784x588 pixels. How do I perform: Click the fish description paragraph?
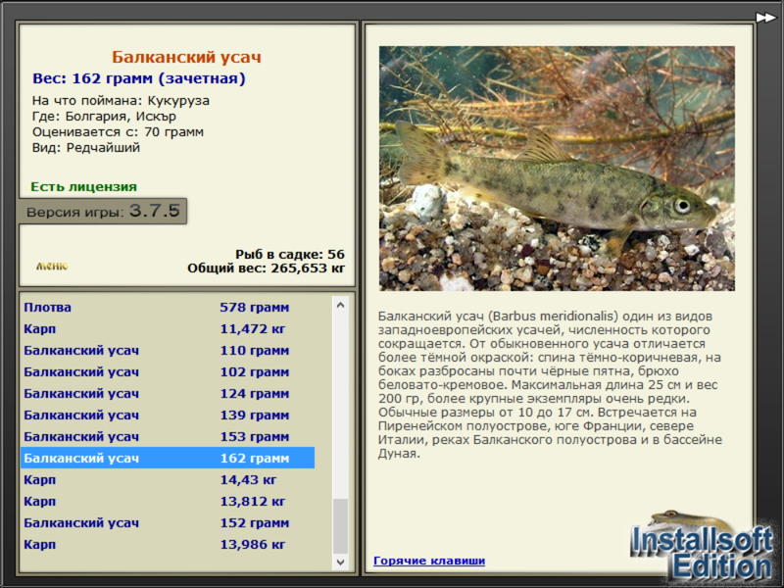(550, 384)
